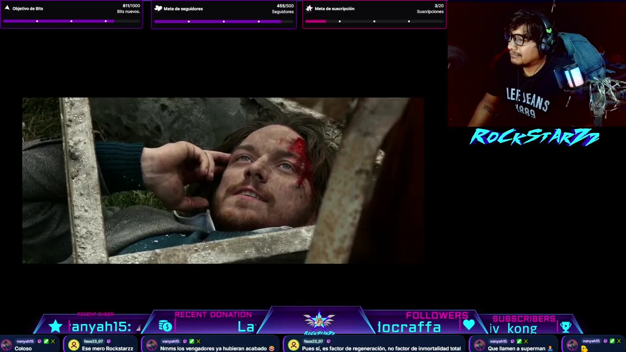Click faus23_07's avatar on Ese mero Rockstarzz message
Screen dimensions: 626x352
point(73,345)
